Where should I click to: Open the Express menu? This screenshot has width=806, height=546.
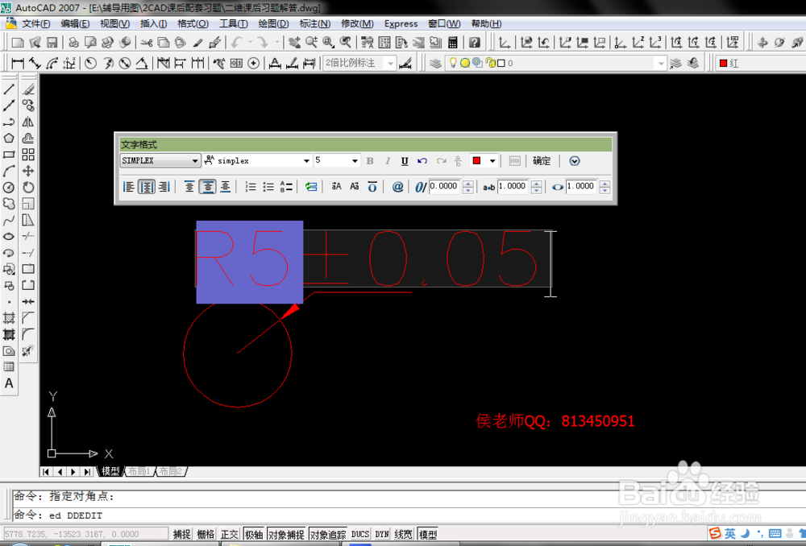click(401, 23)
